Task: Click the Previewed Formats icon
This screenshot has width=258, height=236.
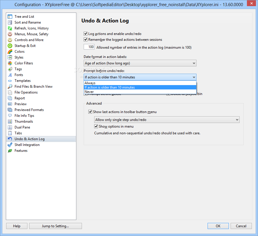Action: coord(10,110)
